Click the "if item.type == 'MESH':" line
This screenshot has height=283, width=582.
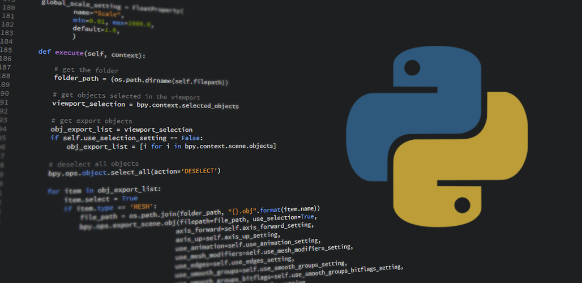coord(110,208)
